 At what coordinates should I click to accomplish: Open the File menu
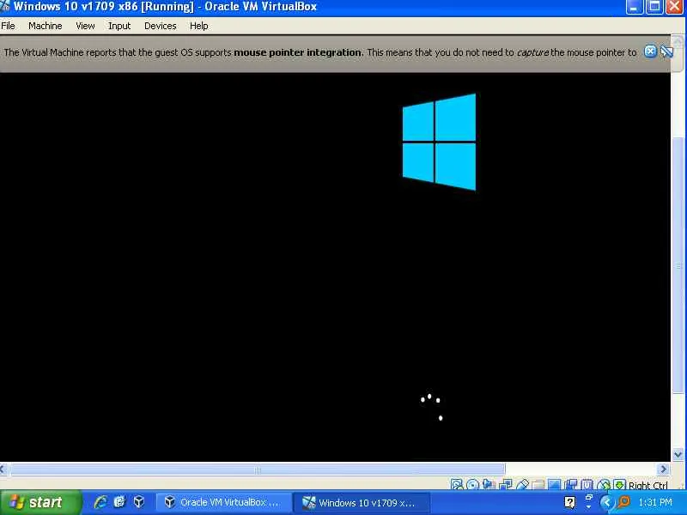point(8,26)
